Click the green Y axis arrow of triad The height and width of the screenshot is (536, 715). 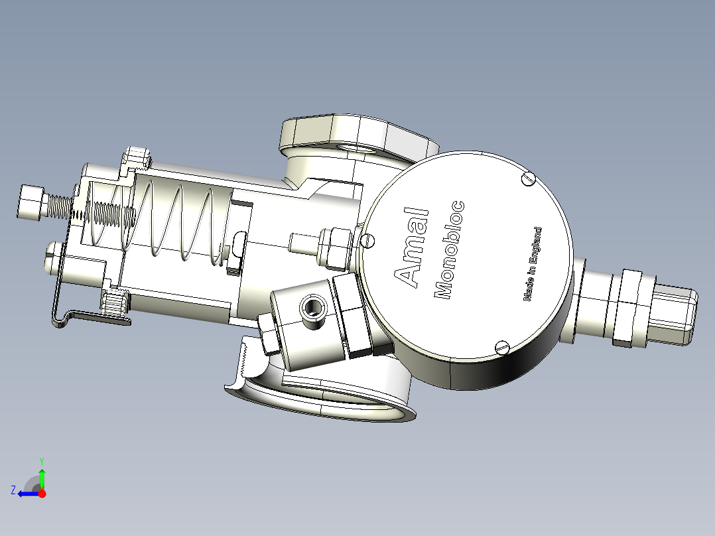(x=42, y=478)
